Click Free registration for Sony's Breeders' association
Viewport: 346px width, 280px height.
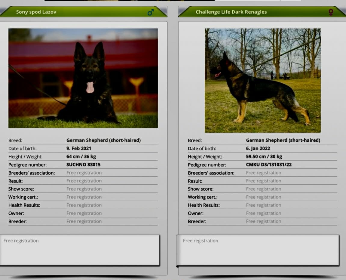(x=84, y=173)
